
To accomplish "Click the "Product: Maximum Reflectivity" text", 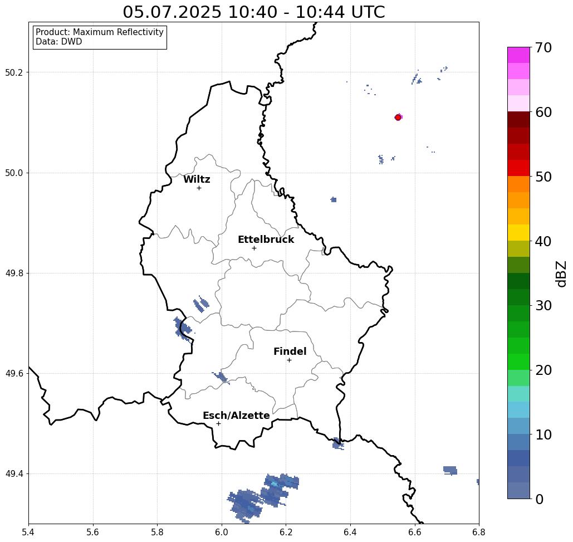I will 99,32.
